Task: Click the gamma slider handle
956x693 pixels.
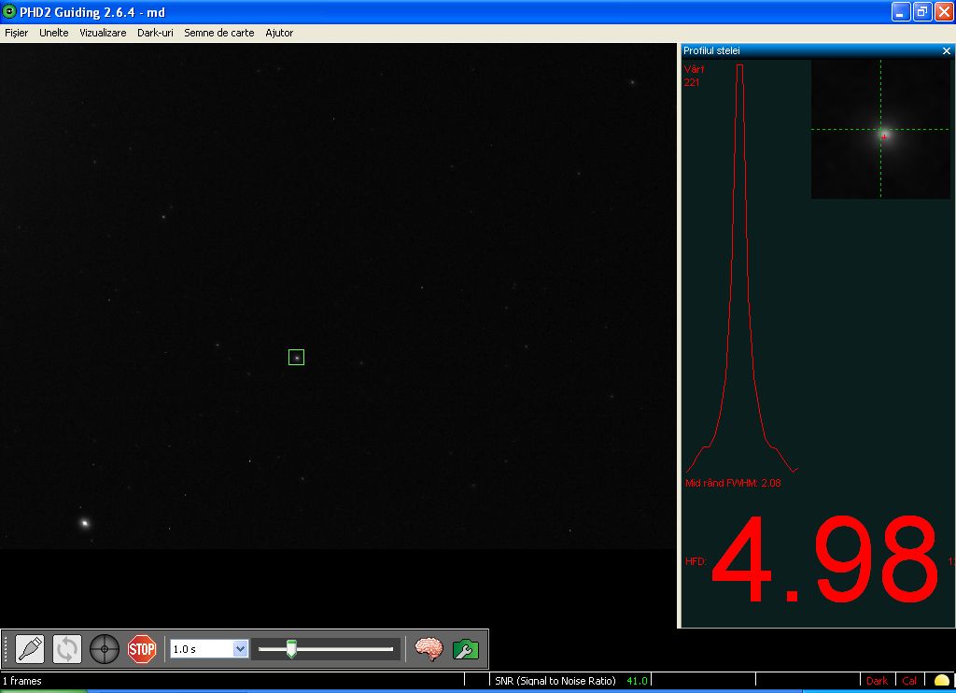Action: (291, 648)
